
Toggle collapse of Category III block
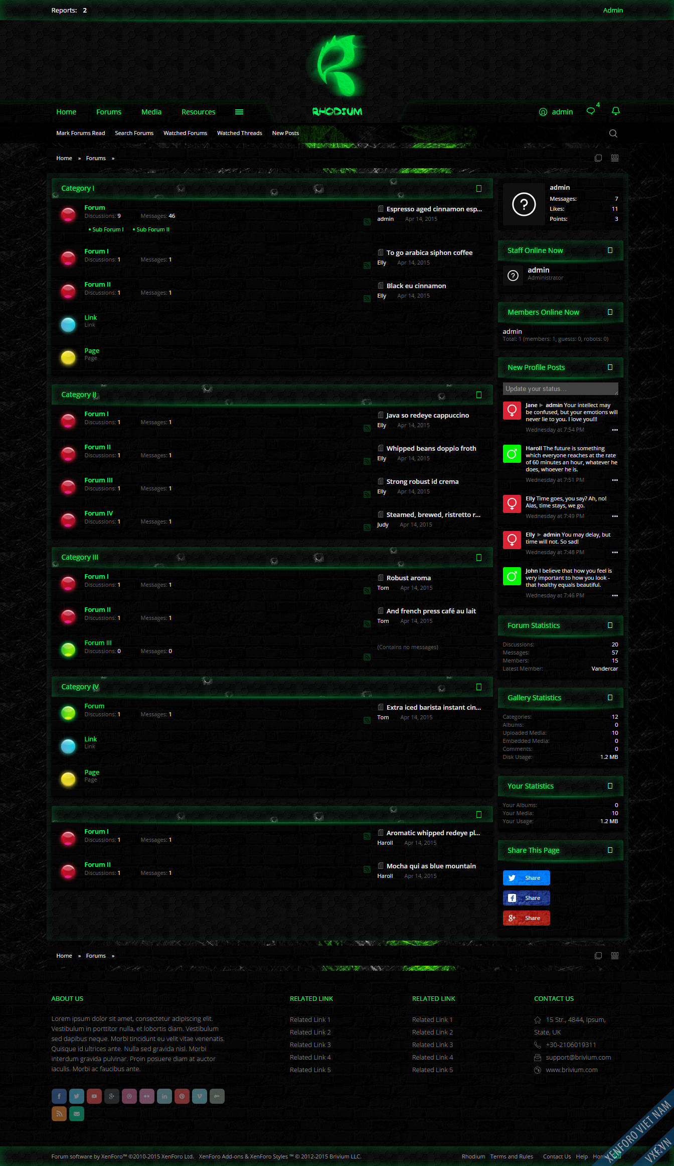[x=479, y=558]
